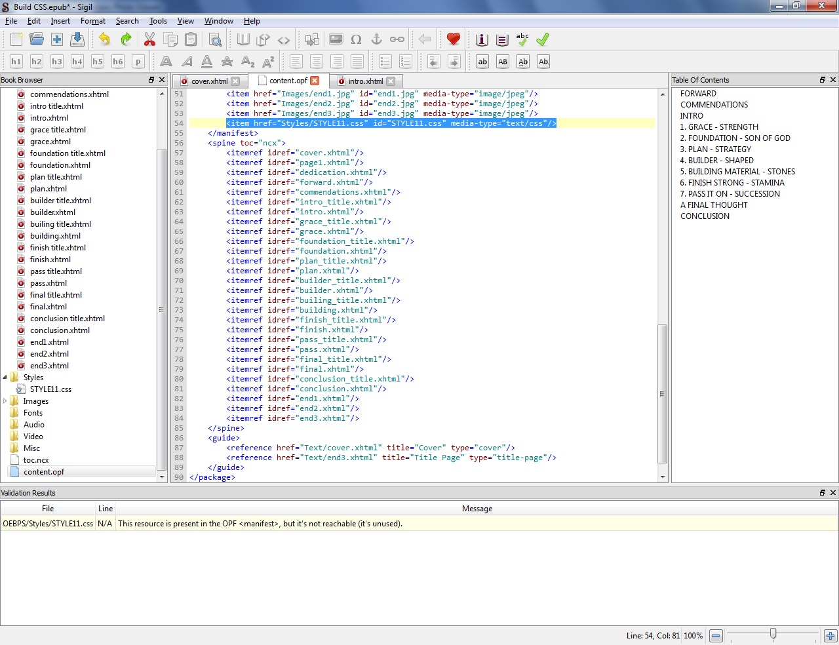Float the Validation Results panel
Screen dimensions: 839x645
coord(822,493)
